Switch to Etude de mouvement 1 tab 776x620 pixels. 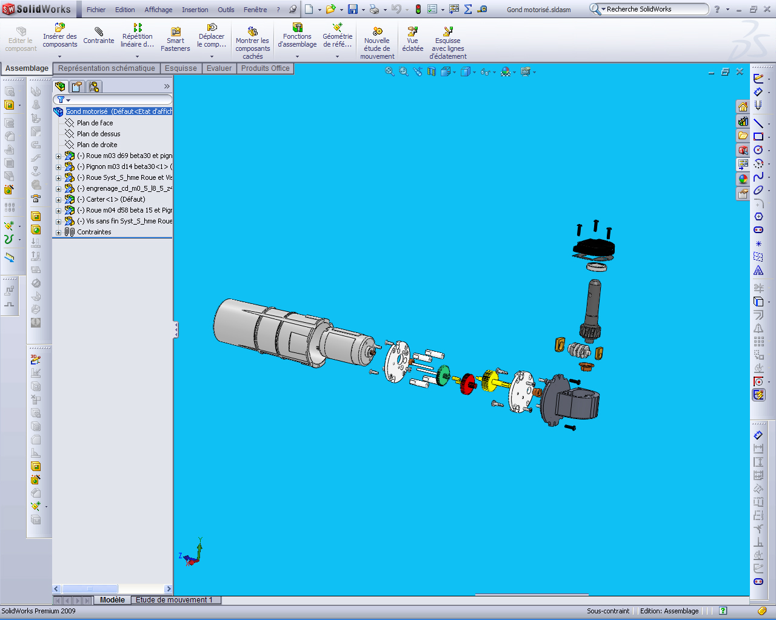click(175, 600)
